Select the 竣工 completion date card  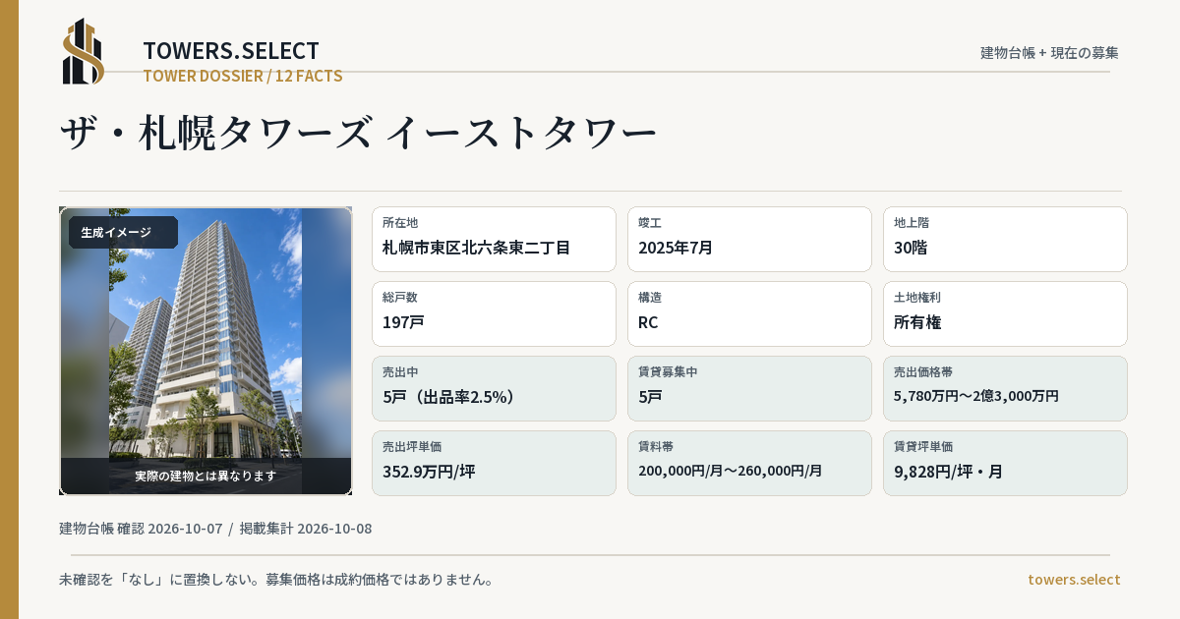pyautogui.click(x=749, y=239)
